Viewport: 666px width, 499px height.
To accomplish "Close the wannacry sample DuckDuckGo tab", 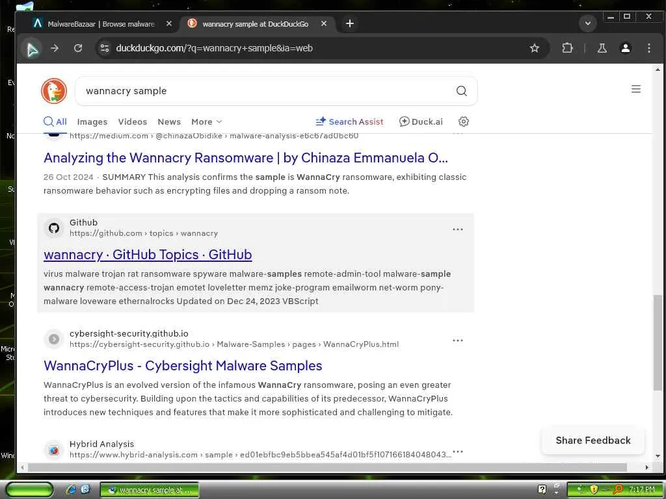I will (x=324, y=24).
